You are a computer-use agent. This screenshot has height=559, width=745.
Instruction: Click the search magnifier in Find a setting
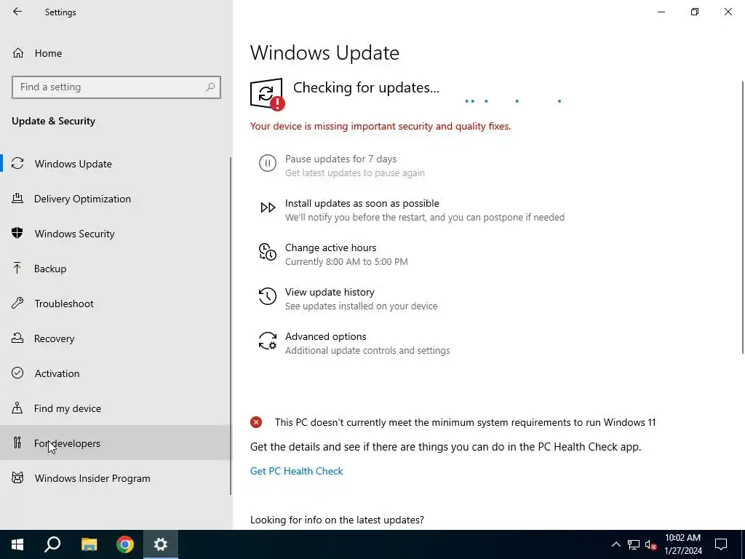(210, 87)
